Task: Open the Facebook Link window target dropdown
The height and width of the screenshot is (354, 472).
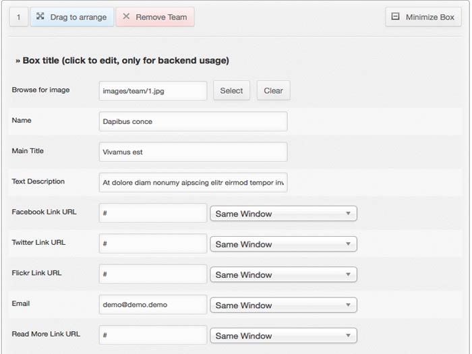Action: (x=283, y=214)
